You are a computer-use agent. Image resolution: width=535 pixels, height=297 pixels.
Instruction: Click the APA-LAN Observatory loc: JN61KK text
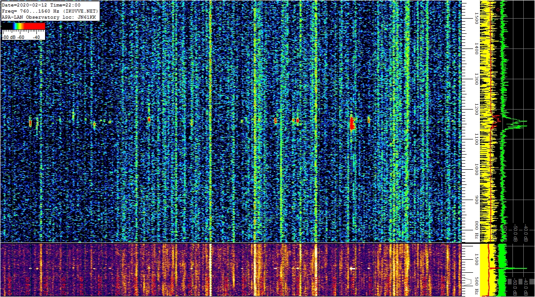click(x=49, y=17)
